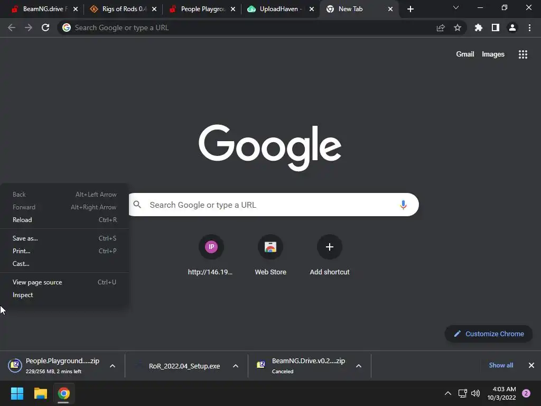Close the BeamNG.drive tab
This screenshot has width=541, height=406.
[76, 9]
